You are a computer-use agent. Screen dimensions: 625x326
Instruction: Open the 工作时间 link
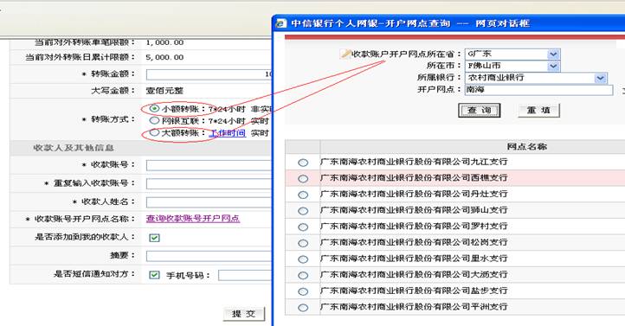click(228, 133)
